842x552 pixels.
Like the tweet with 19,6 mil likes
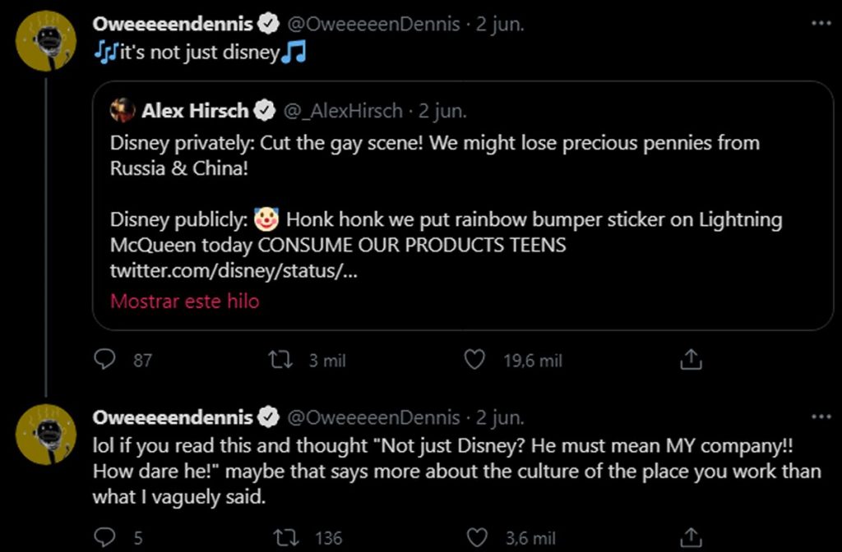point(474,360)
